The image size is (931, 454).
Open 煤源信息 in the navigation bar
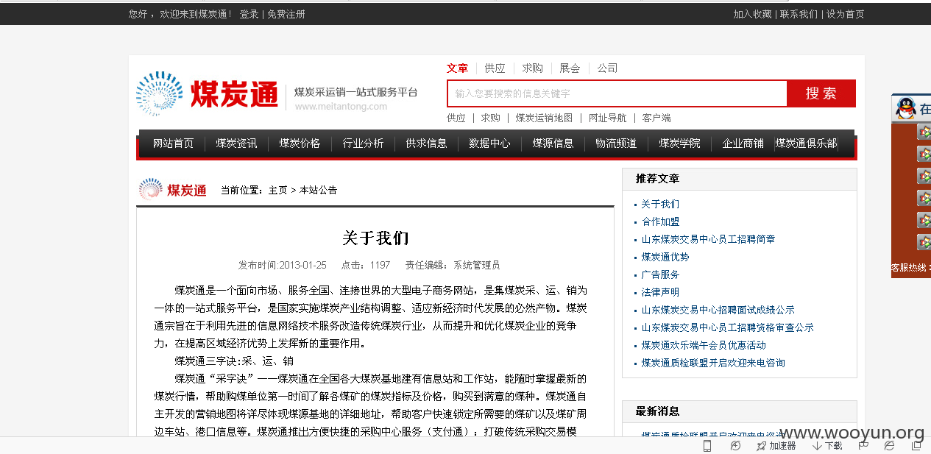tap(553, 143)
